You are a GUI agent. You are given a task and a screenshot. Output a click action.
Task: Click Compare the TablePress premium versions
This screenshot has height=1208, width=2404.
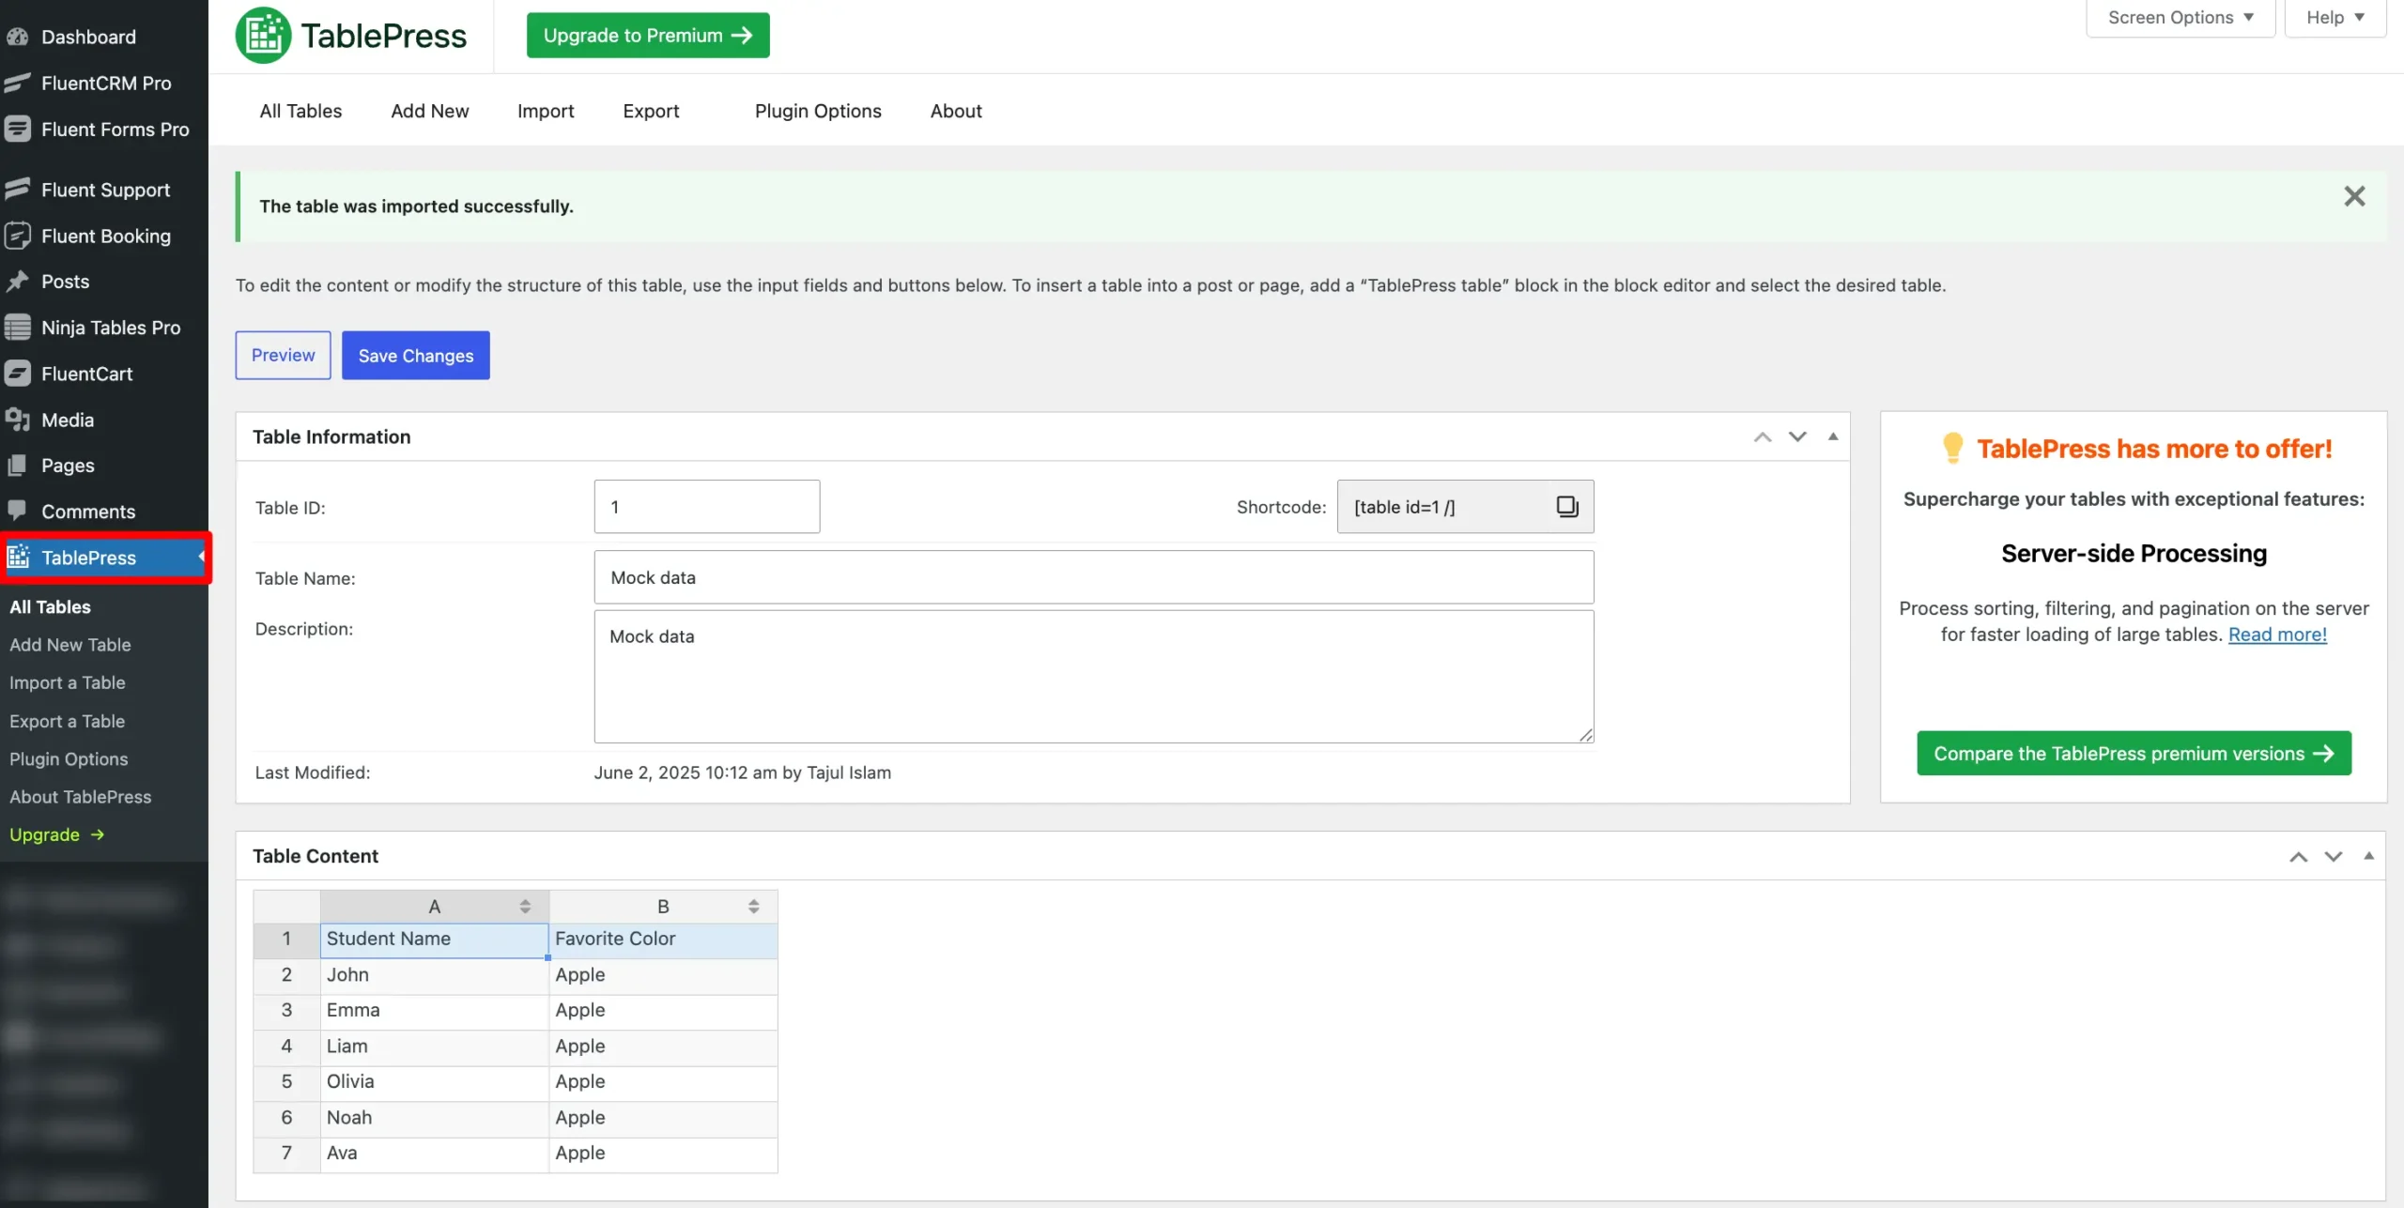(x=2134, y=753)
